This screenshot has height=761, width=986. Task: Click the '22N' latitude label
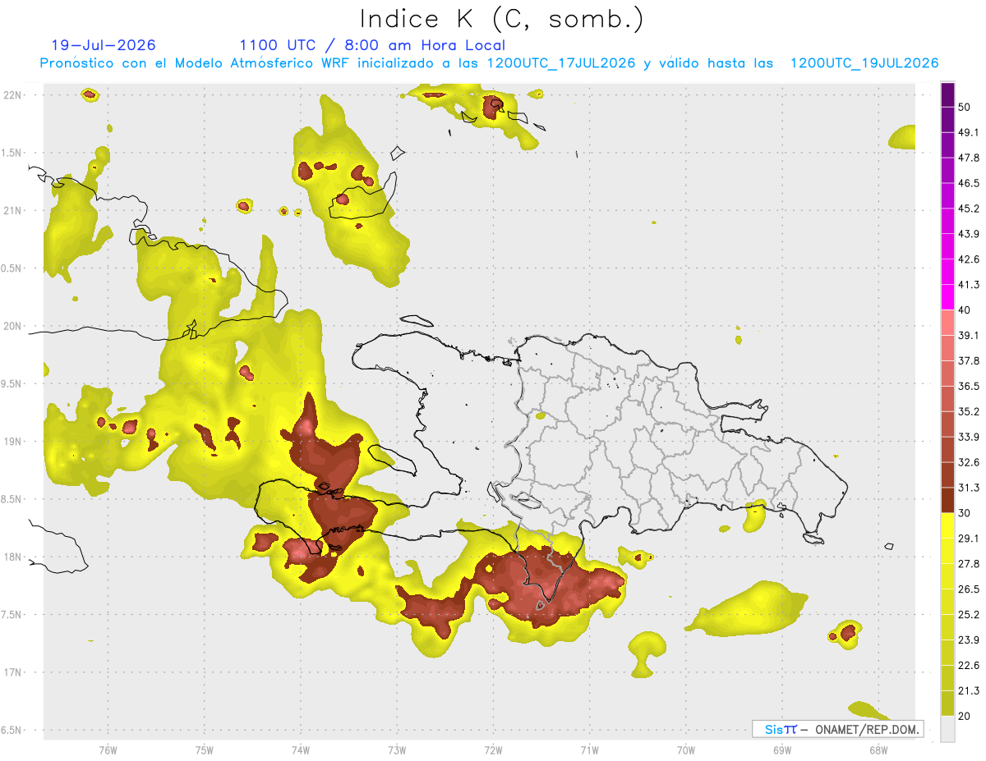[12, 95]
